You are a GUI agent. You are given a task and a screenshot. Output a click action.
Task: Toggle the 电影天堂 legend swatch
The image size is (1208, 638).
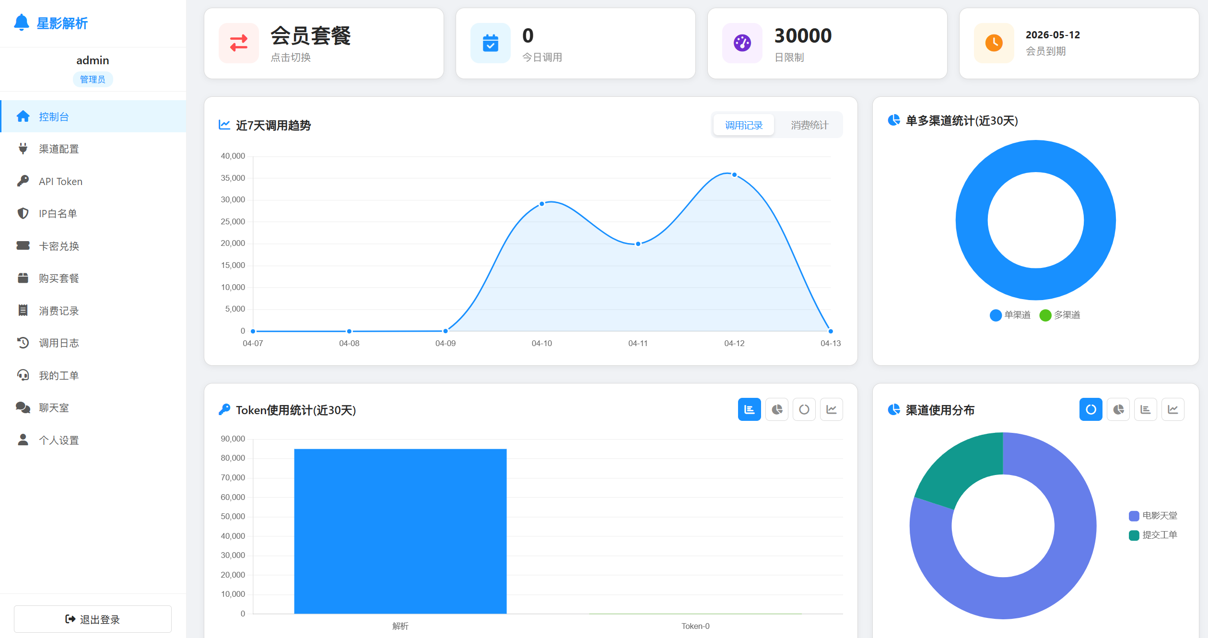[1134, 516]
